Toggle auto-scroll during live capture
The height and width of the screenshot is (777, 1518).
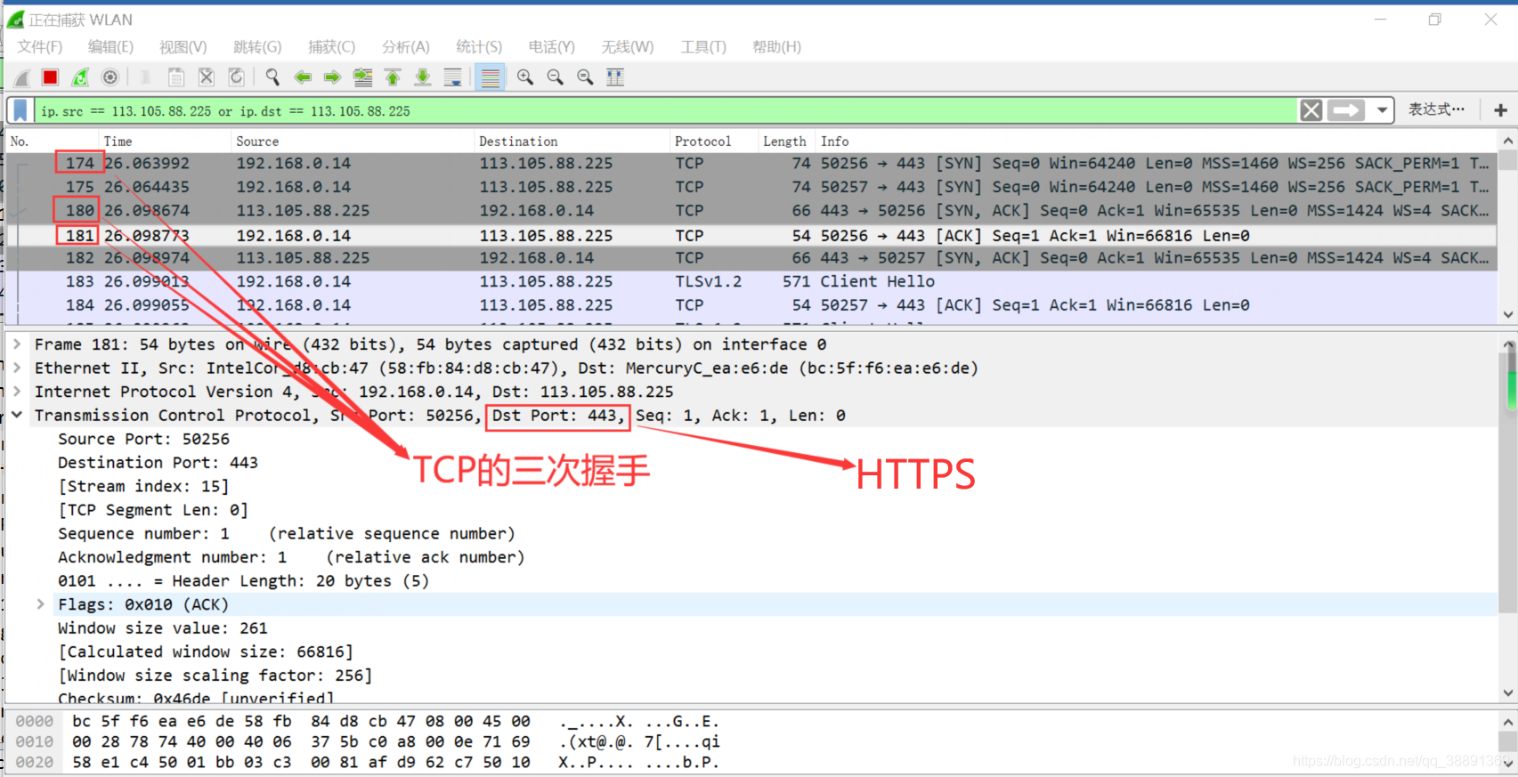tap(453, 77)
